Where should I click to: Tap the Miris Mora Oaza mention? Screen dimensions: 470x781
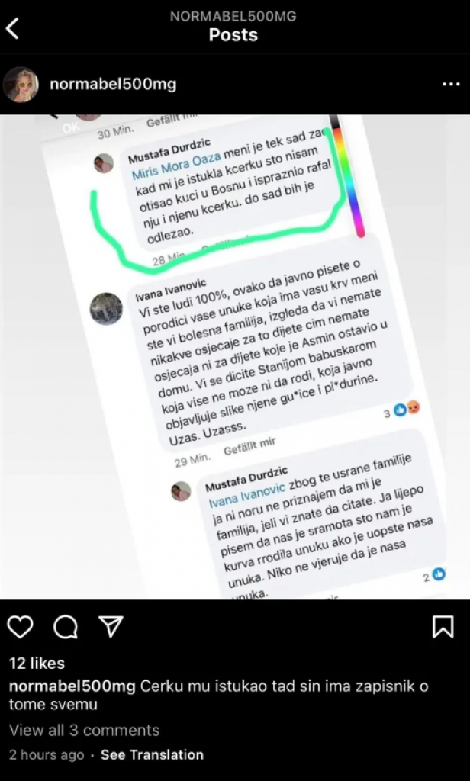point(176,166)
